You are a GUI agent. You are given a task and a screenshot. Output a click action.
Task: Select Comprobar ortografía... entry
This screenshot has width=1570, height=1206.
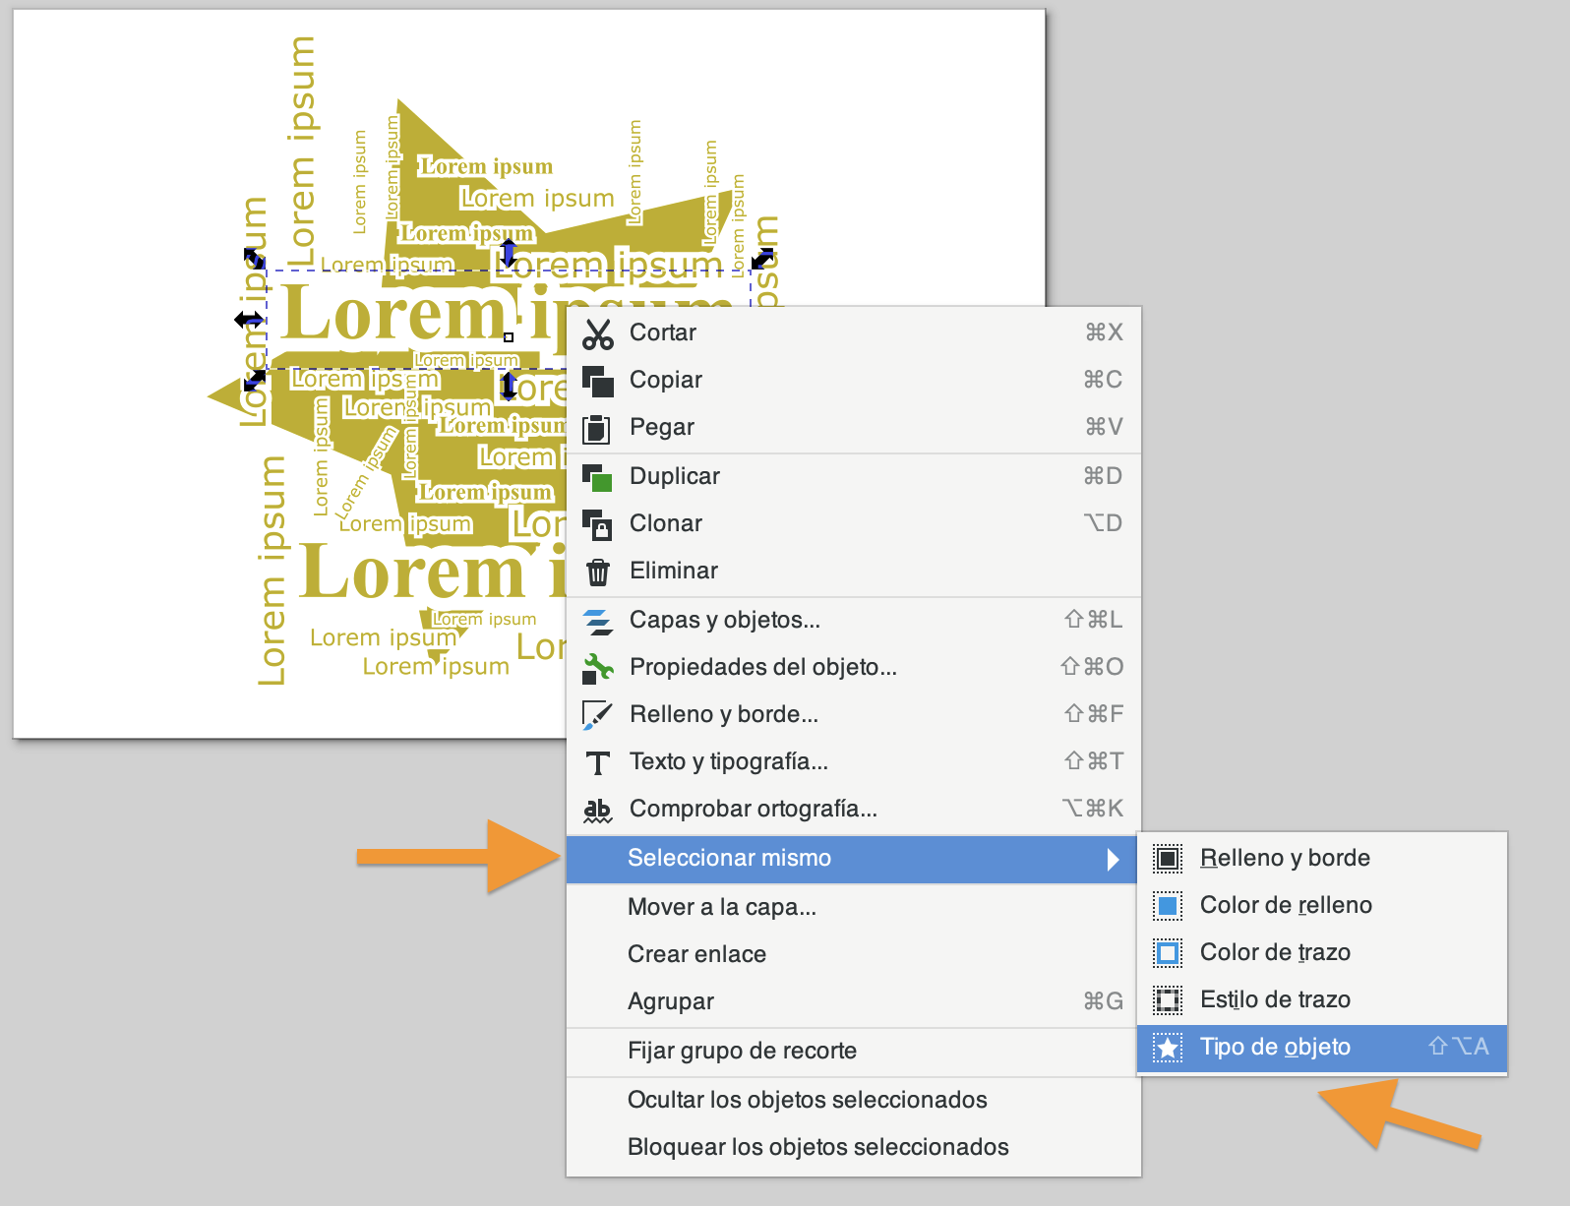(854, 809)
